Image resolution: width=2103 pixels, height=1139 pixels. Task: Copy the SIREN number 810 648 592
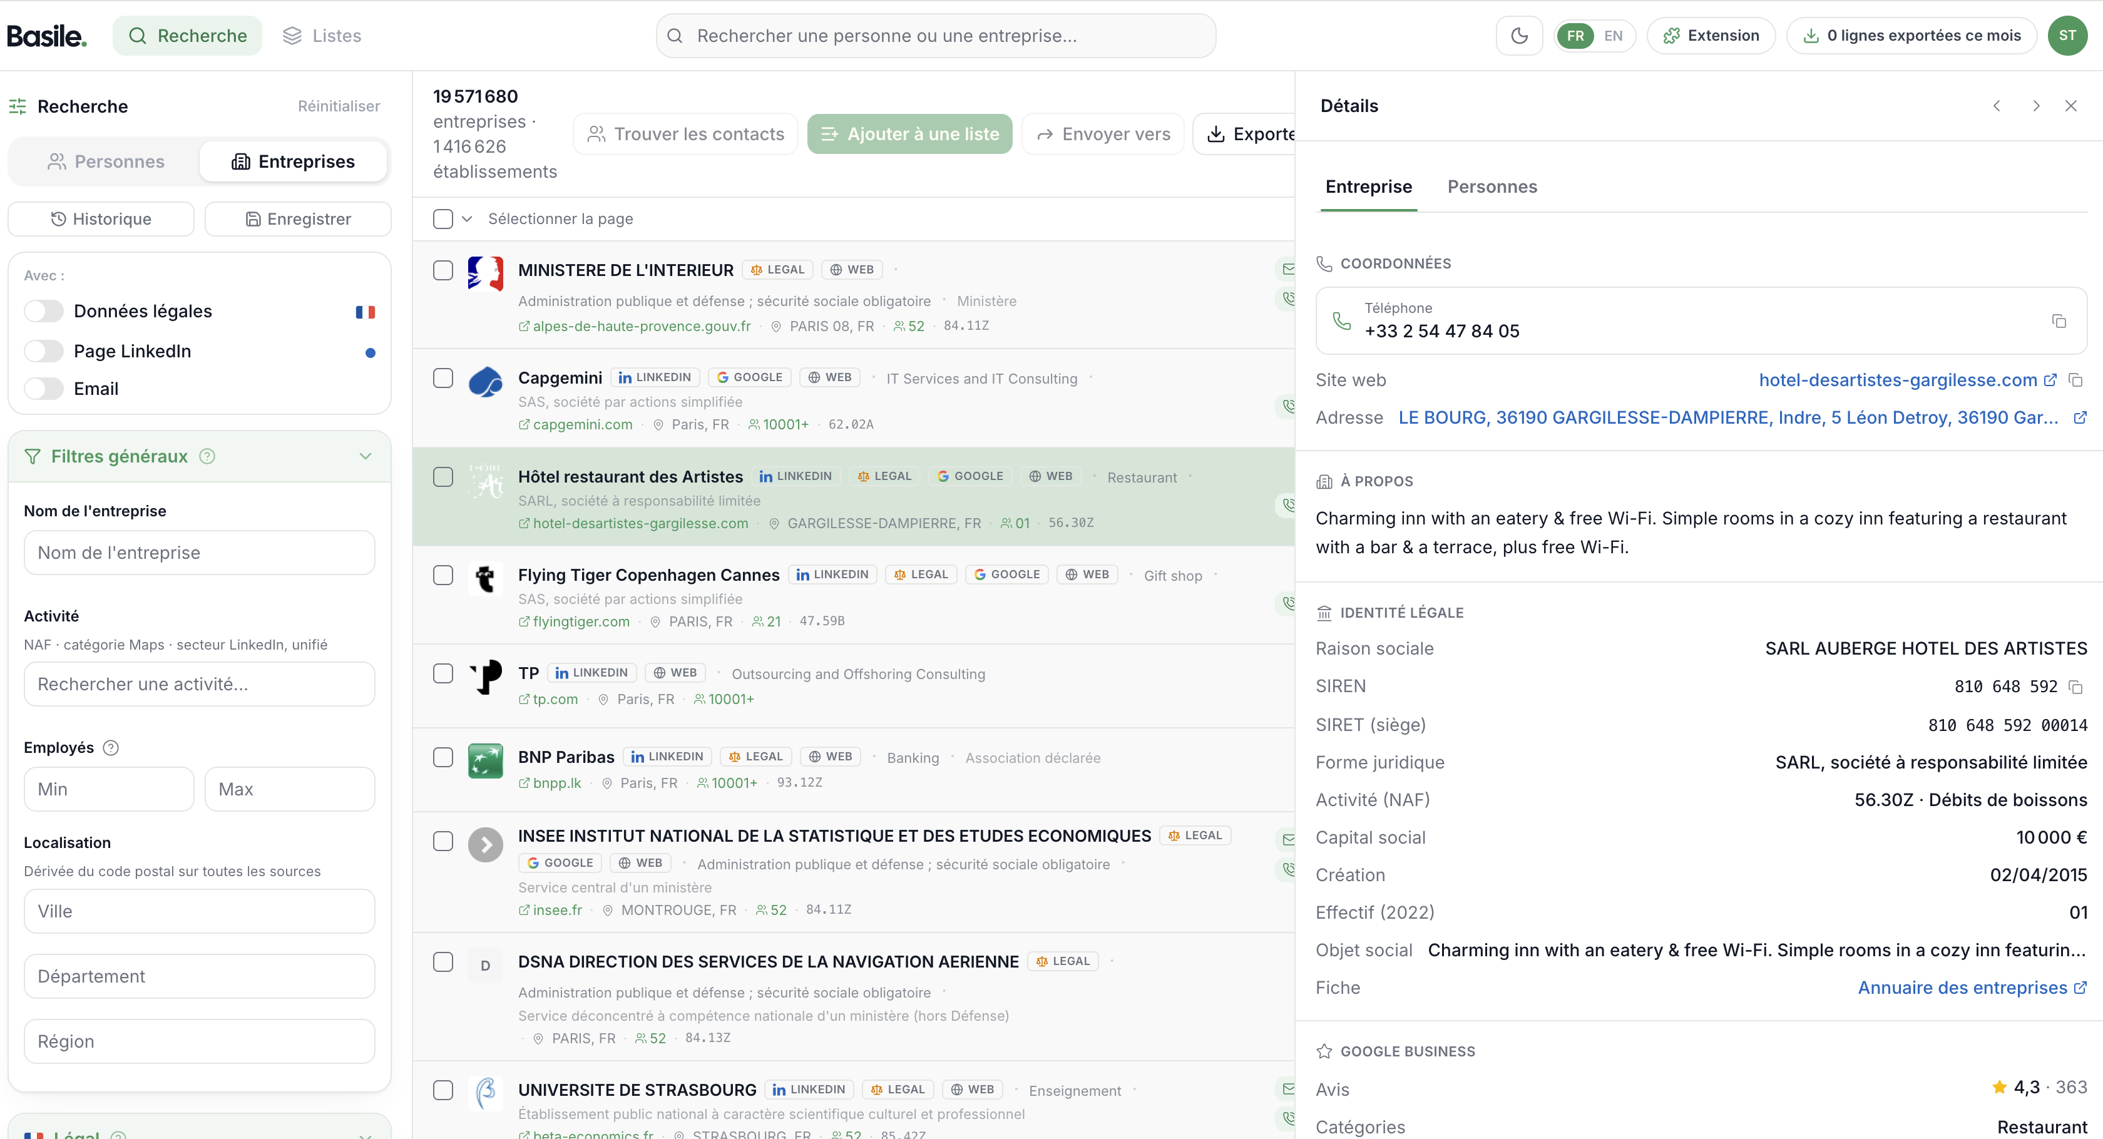click(x=2076, y=687)
